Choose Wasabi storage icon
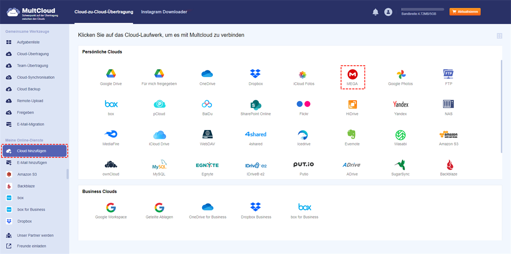The image size is (511, 254). (x=400, y=135)
